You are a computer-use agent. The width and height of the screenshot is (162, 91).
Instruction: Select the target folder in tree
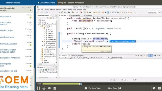(46, 61)
